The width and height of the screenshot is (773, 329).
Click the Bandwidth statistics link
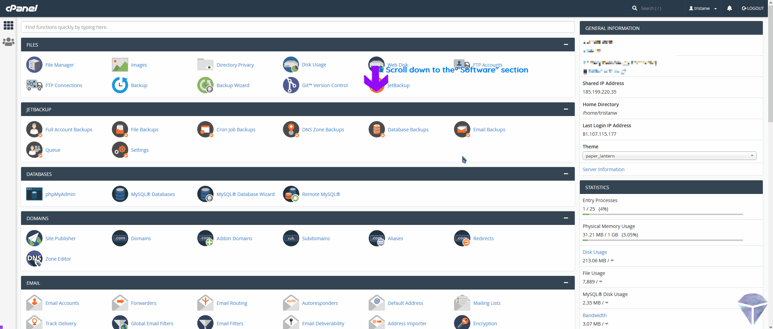click(594, 315)
